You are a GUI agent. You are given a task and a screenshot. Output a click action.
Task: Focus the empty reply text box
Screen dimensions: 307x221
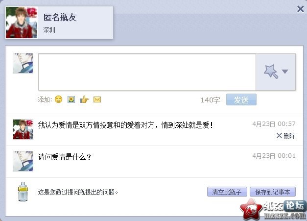point(147,72)
